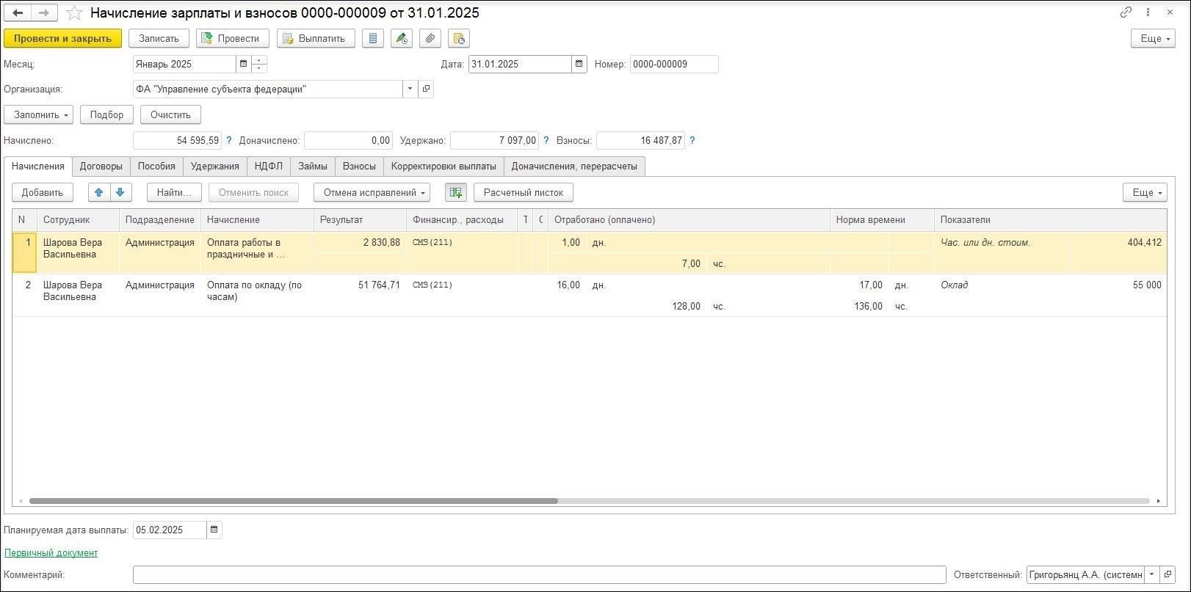Open document movements list icon

pyautogui.click(x=373, y=38)
